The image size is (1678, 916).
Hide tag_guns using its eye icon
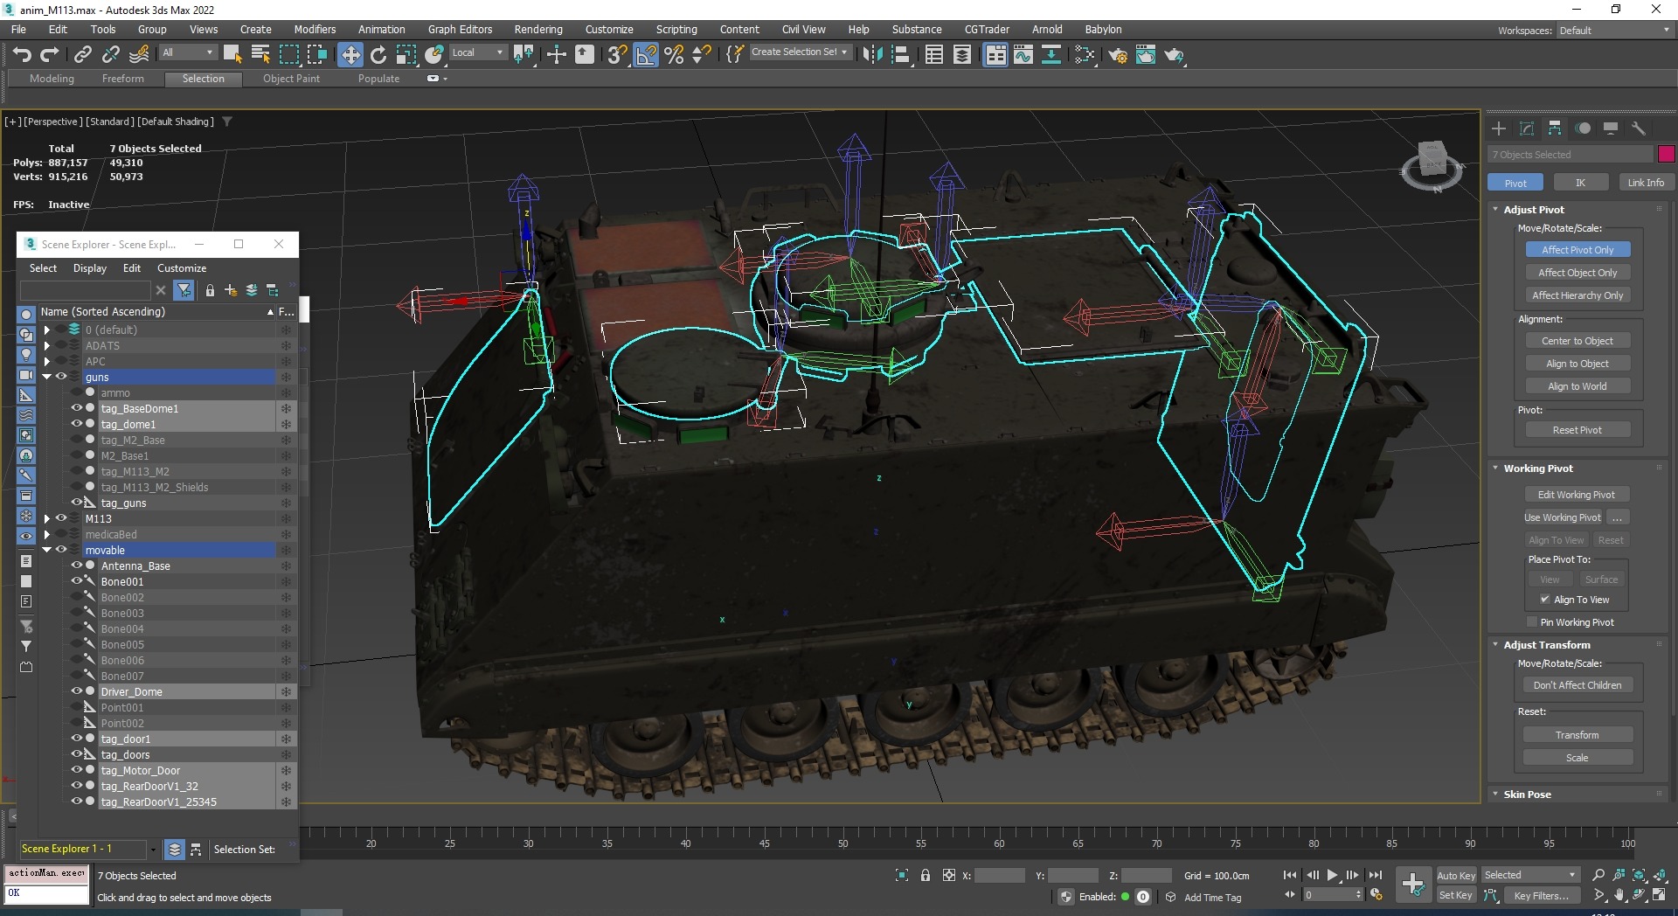[77, 503]
